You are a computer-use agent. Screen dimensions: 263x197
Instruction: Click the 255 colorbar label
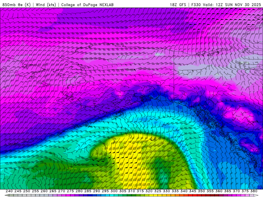tap(35, 191)
